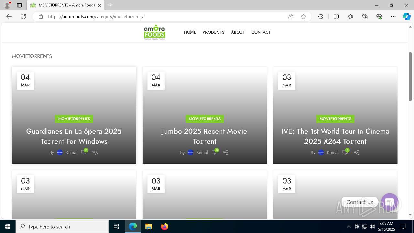Toggle split screen view
Viewport: 414px width, 233px height.
(336, 17)
